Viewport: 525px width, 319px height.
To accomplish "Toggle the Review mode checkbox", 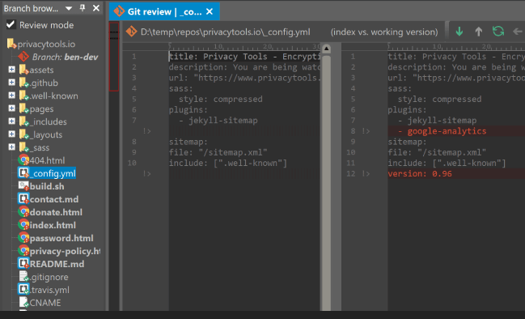I will tap(11, 24).
